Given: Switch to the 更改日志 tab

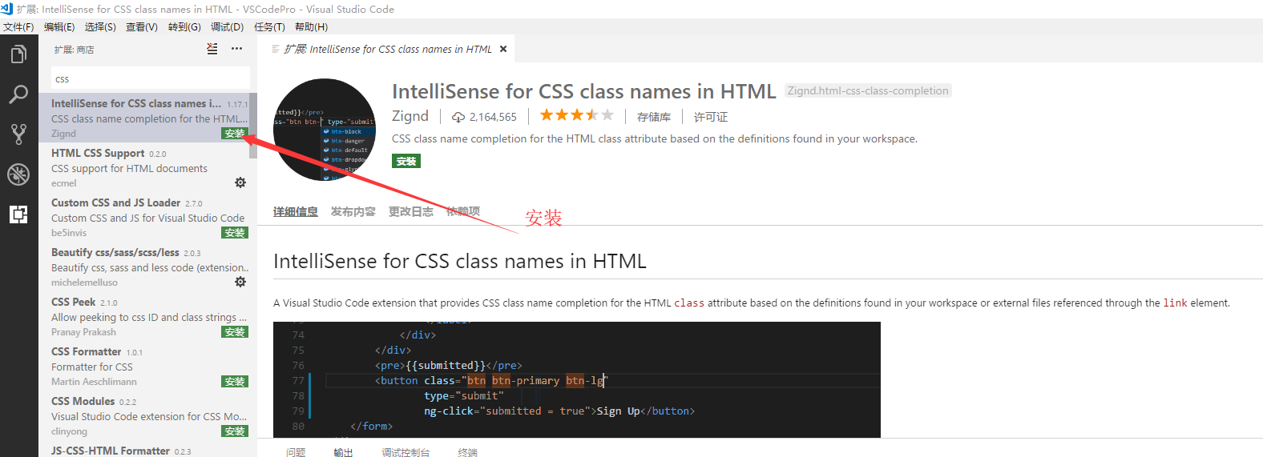Looking at the screenshot, I should [x=410, y=211].
